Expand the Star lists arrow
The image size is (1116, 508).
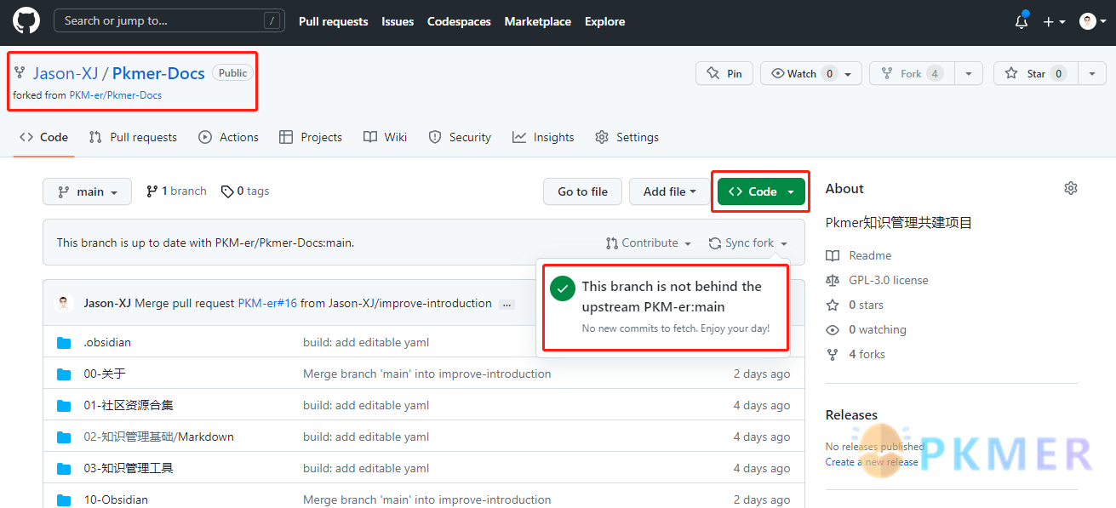[1092, 74]
